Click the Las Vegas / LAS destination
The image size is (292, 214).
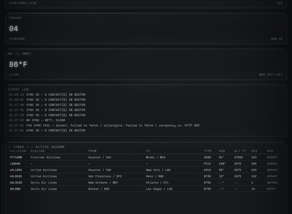(159, 189)
